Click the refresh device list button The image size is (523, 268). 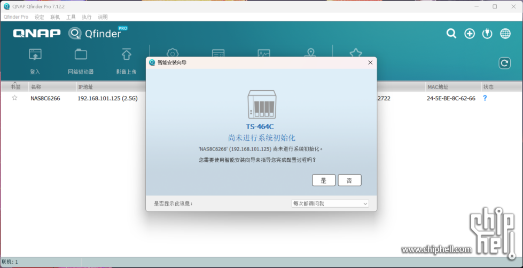(505, 63)
